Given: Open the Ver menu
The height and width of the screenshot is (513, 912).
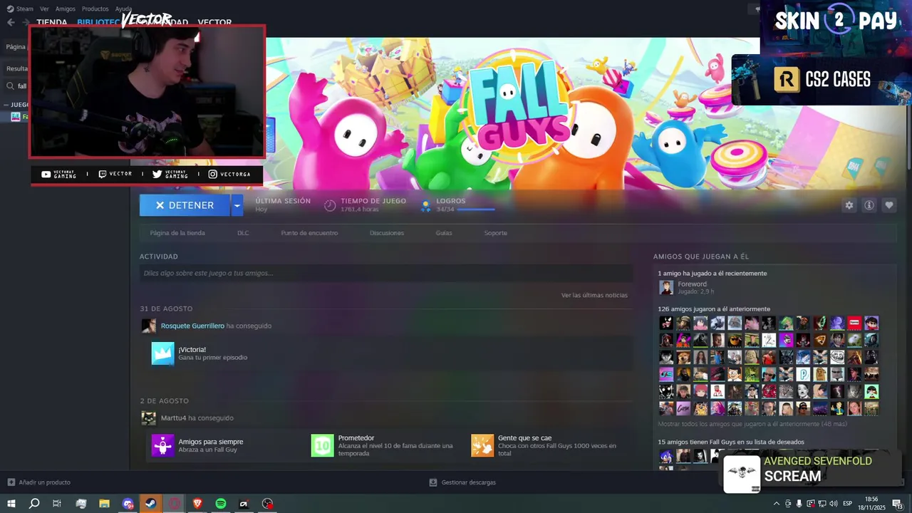Looking at the screenshot, I should point(44,9).
